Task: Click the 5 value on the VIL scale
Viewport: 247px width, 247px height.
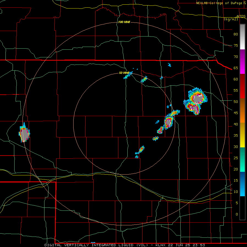Action: [237, 203]
